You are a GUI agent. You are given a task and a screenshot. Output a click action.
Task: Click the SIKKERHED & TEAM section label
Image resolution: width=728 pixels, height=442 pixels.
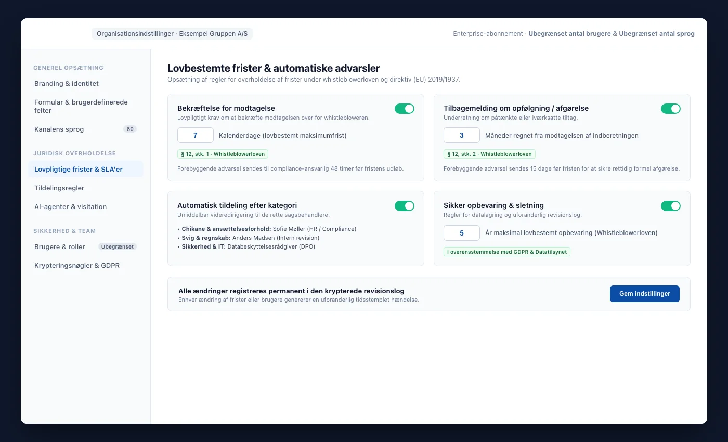(64, 231)
